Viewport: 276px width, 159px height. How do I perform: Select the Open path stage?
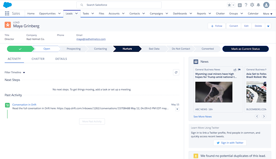coord(47,49)
